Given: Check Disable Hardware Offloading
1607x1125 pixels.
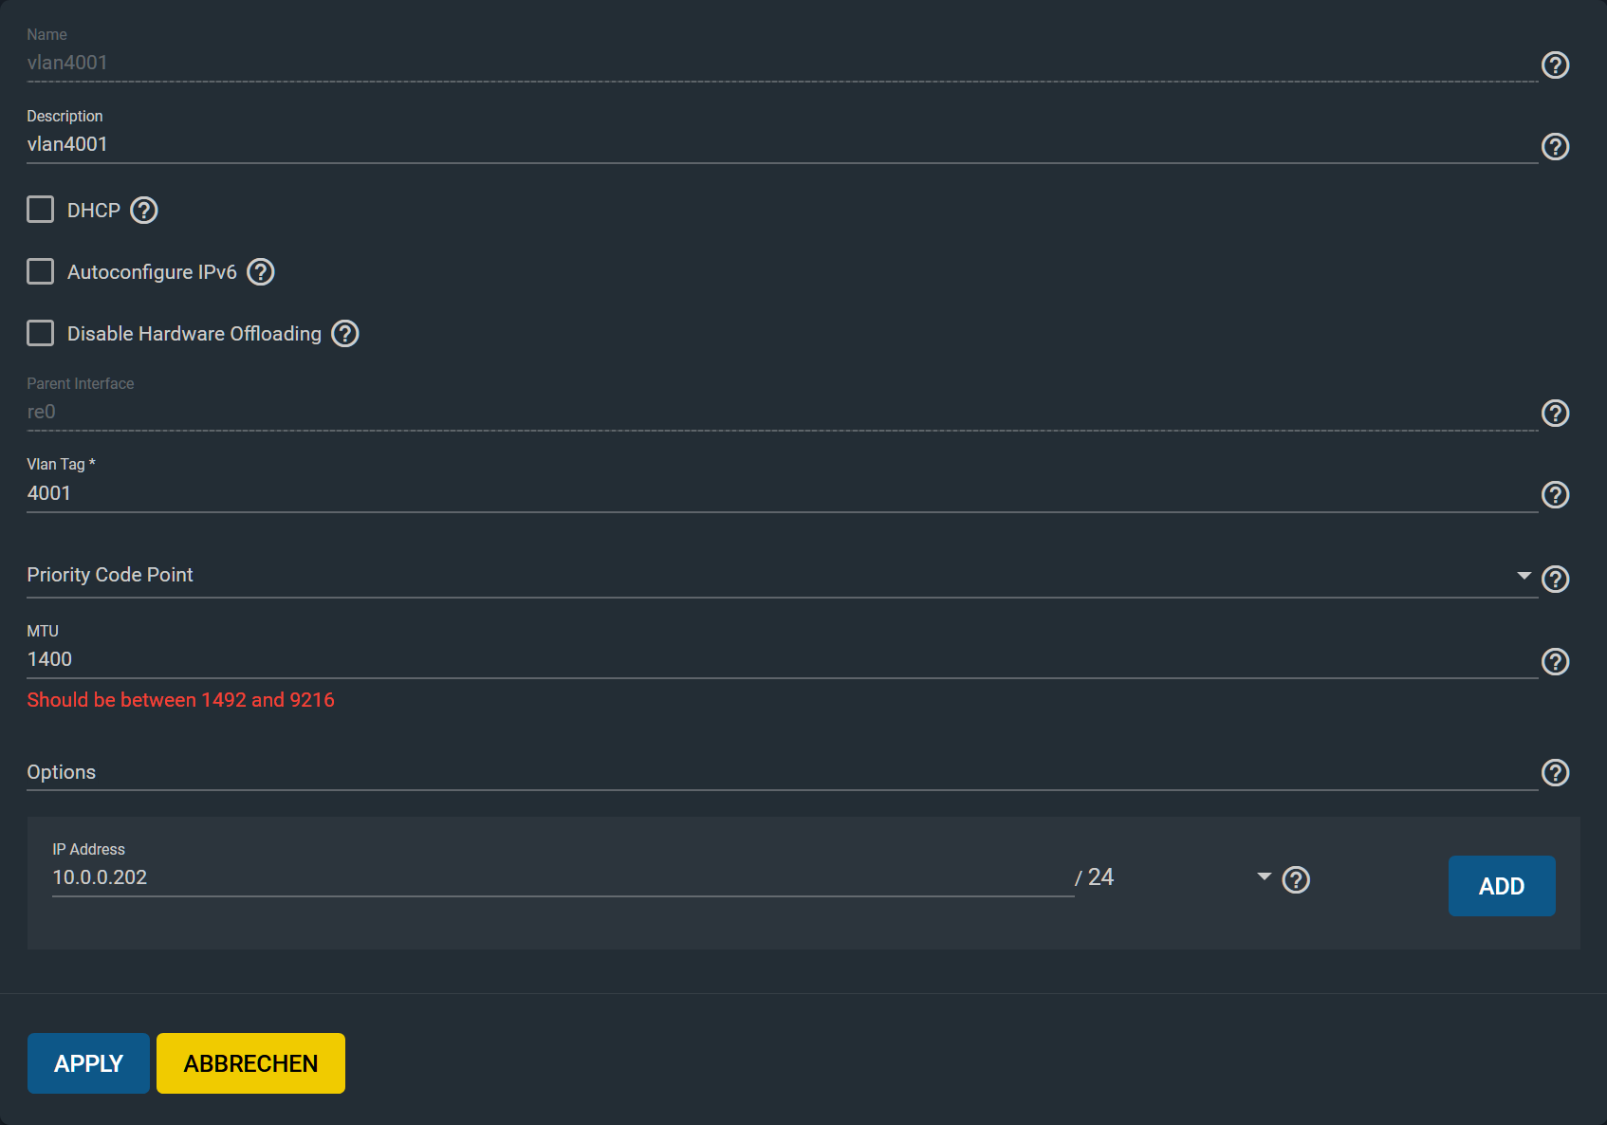Looking at the screenshot, I should click(x=40, y=333).
